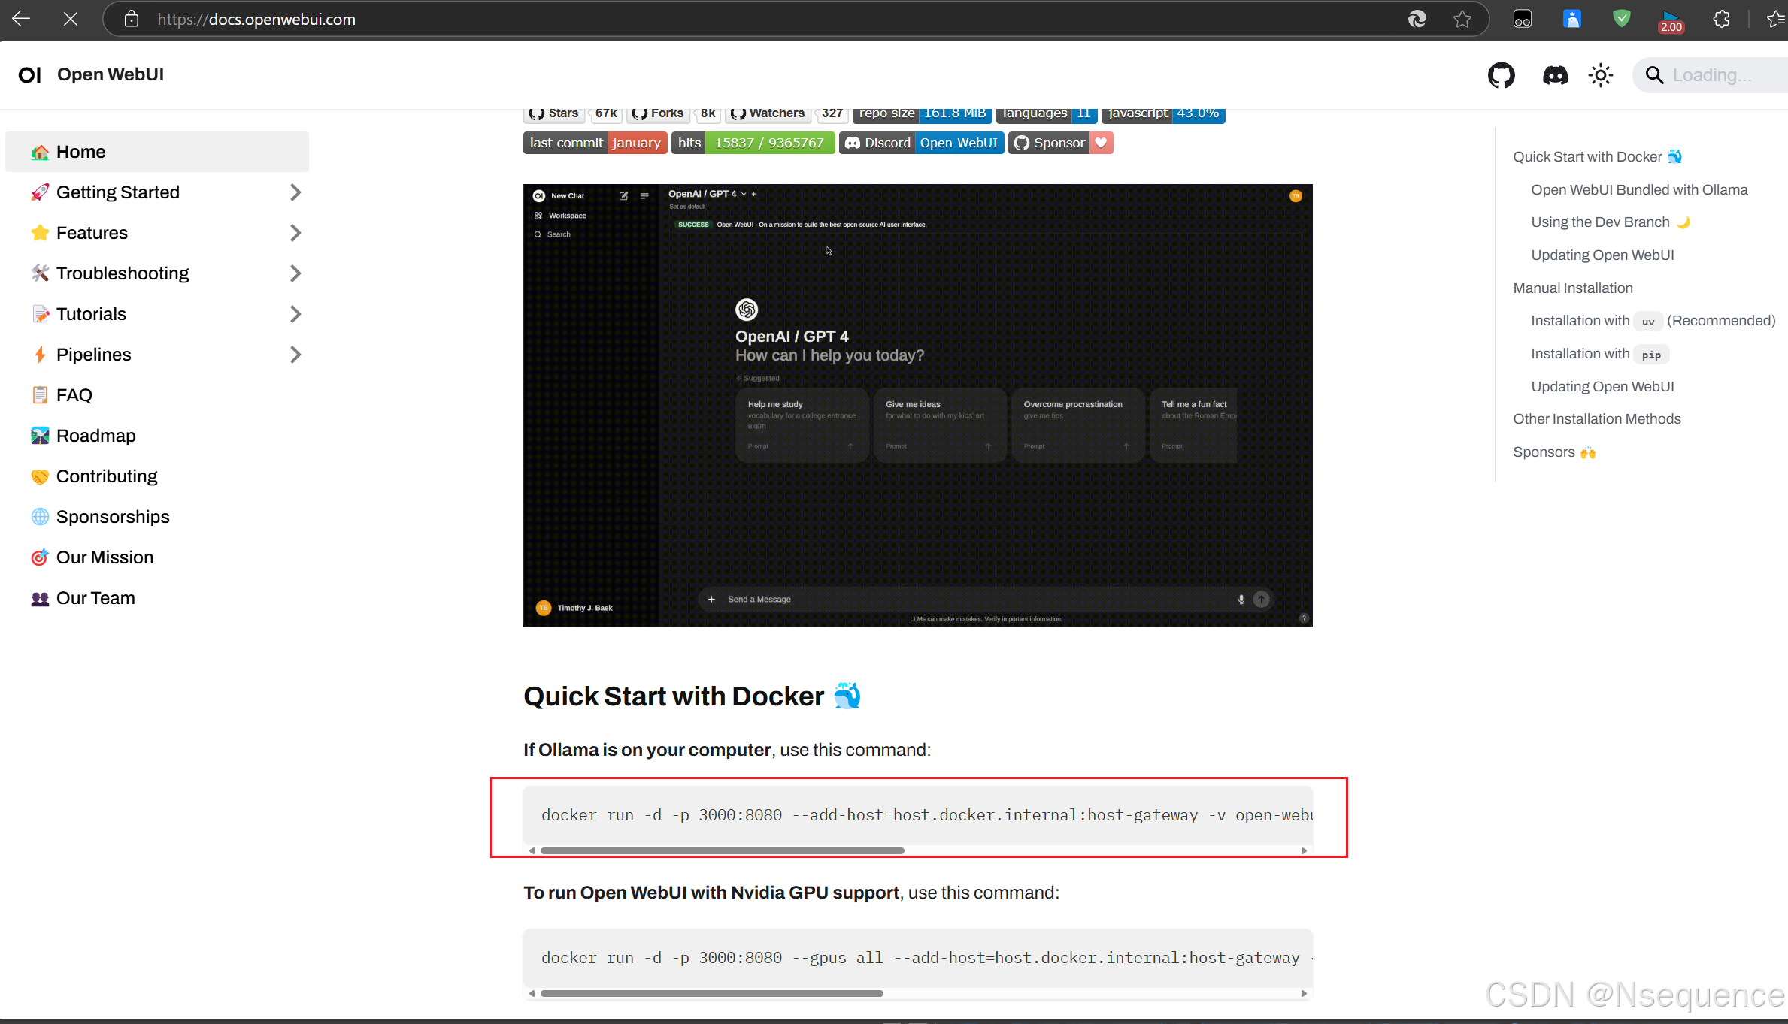Go to Manual Installation in table of contents

coord(1572,288)
